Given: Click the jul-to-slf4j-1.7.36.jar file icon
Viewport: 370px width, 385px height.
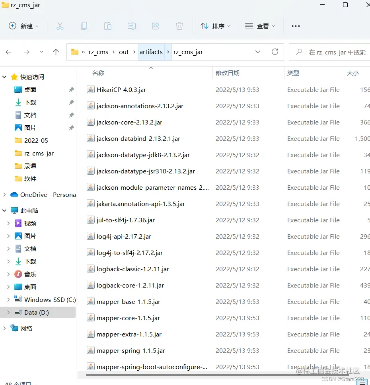Looking at the screenshot, I should (x=91, y=220).
